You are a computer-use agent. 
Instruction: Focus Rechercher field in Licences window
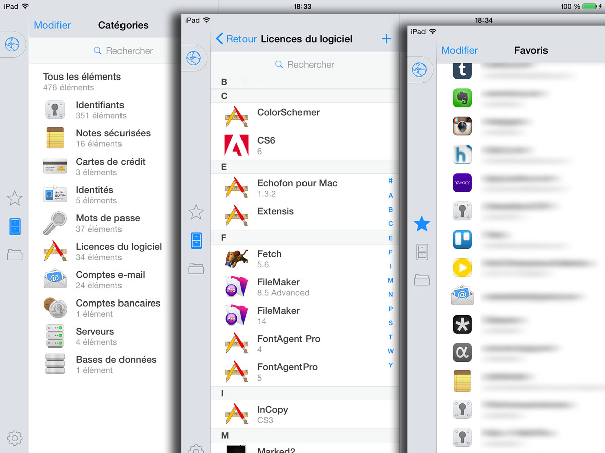305,64
